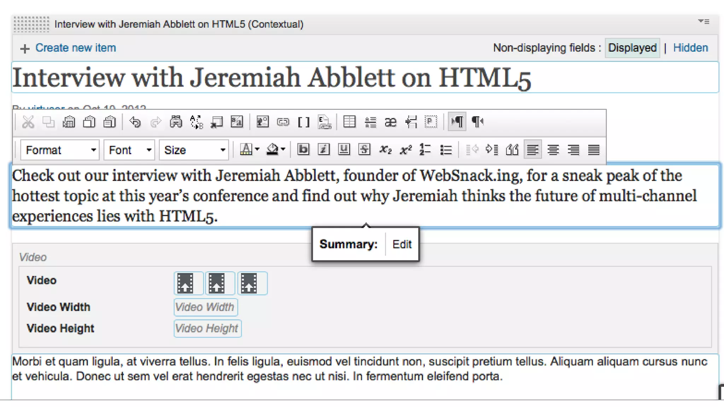Select Displayed for non-displaying fields

click(632, 48)
